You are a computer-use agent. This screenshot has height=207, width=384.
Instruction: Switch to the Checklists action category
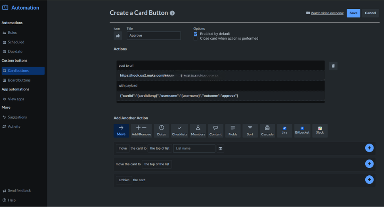pos(180,130)
